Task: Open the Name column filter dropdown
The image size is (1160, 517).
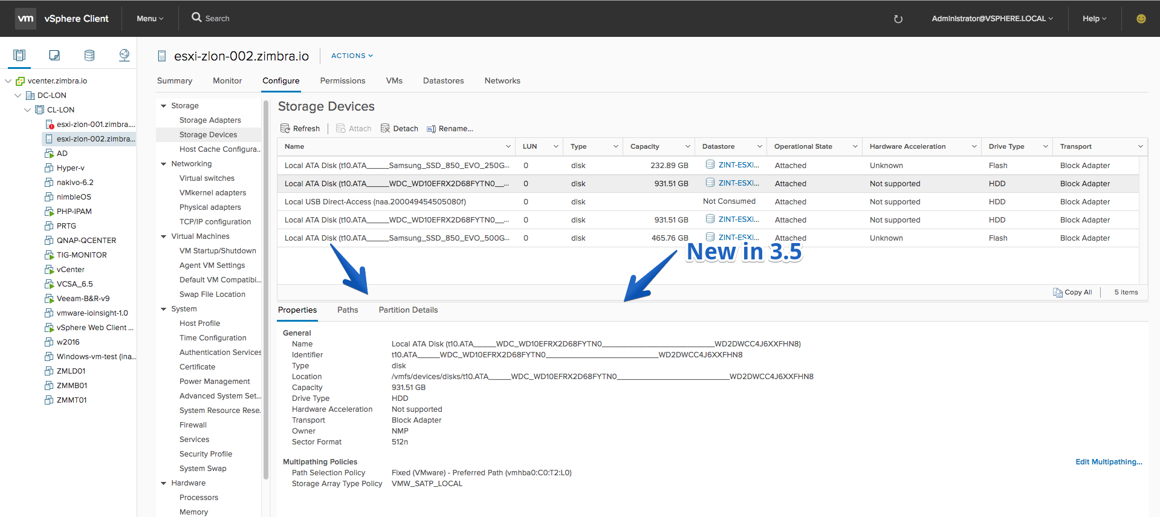Action: [x=508, y=147]
